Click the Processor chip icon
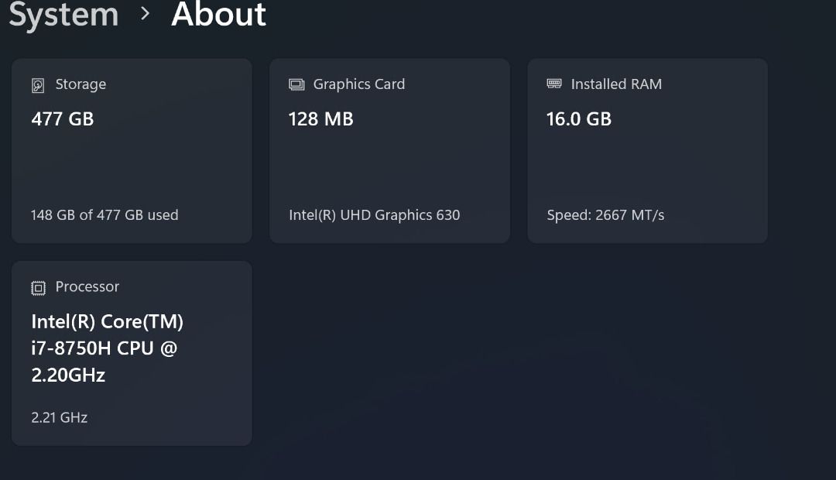This screenshot has height=480, width=836. tap(38, 288)
